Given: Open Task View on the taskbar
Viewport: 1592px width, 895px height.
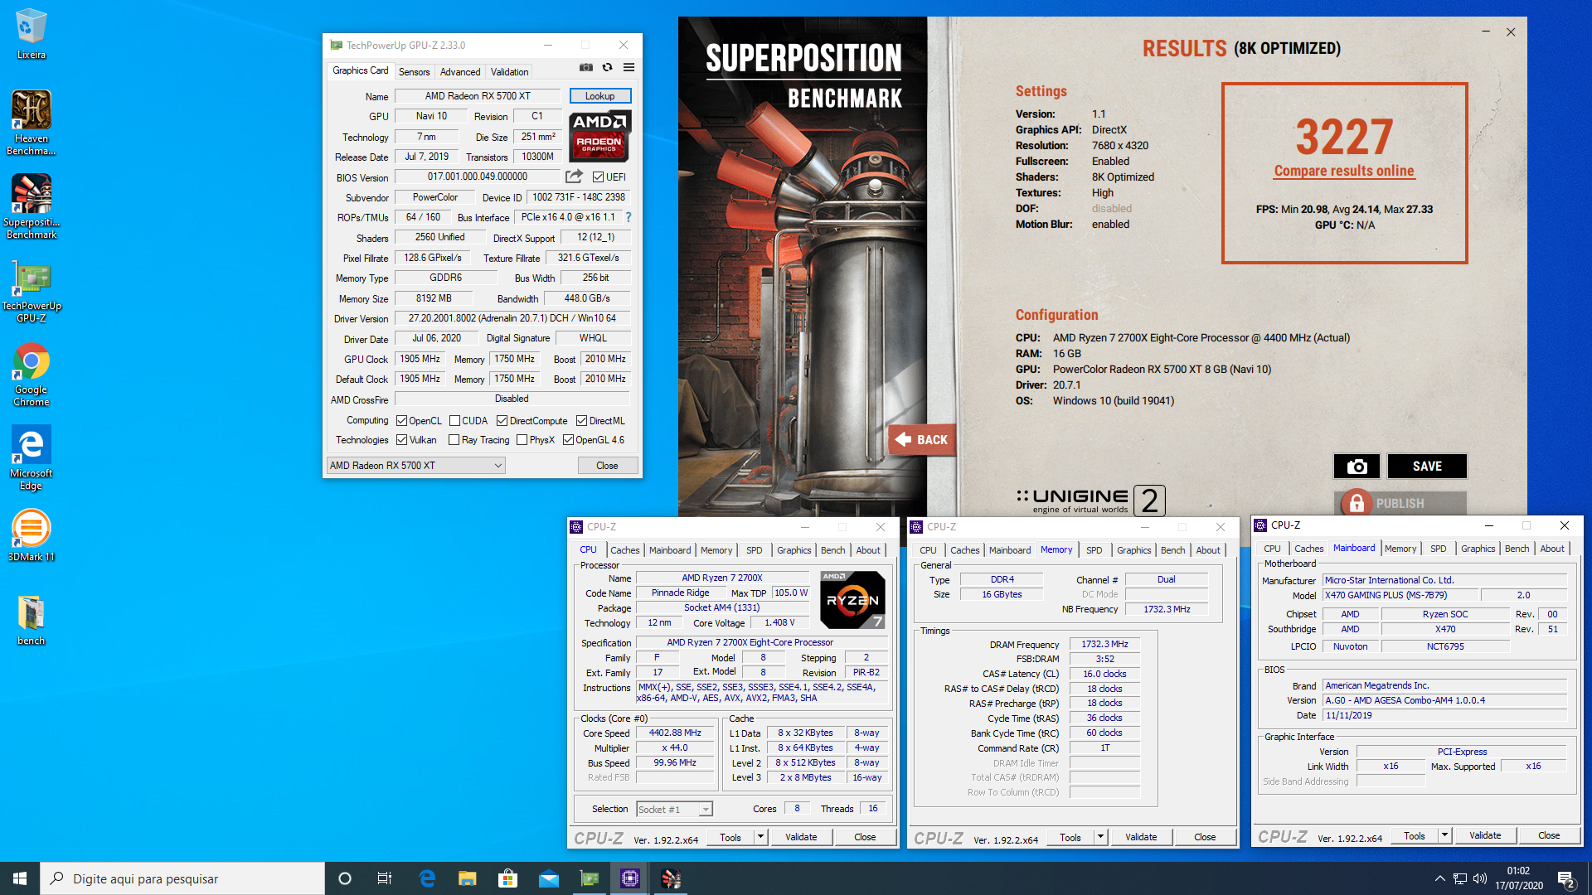Looking at the screenshot, I should tap(385, 878).
